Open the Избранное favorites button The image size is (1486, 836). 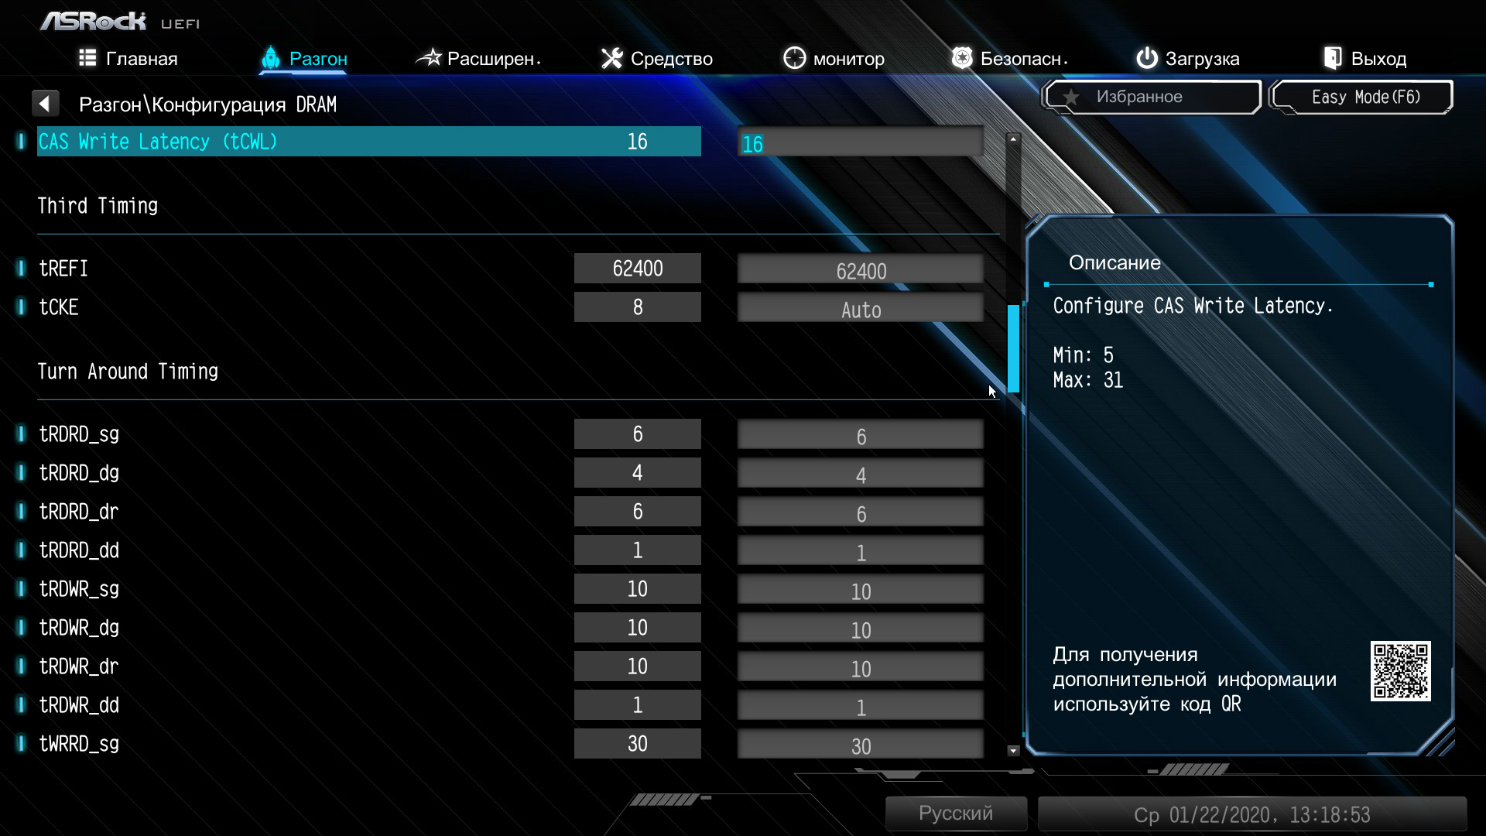tap(1152, 97)
